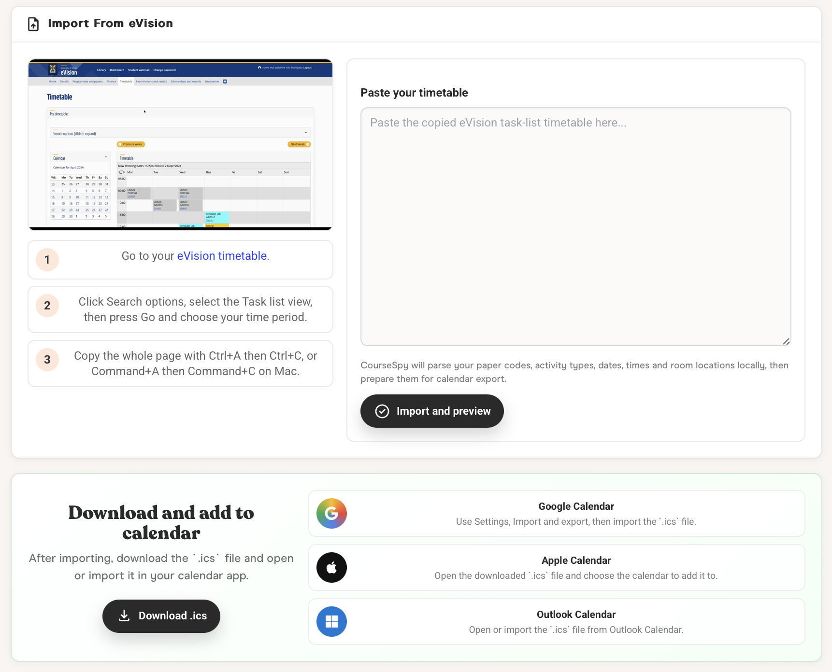
Task: Click the Outlook Calendar Windows logo icon
Action: coord(331,622)
